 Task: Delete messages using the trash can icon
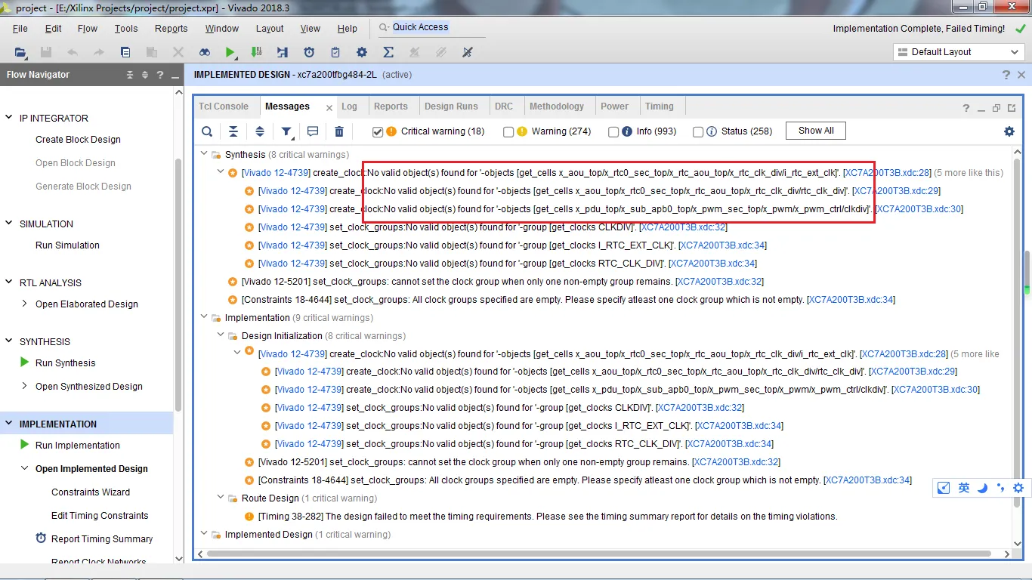[x=339, y=131]
